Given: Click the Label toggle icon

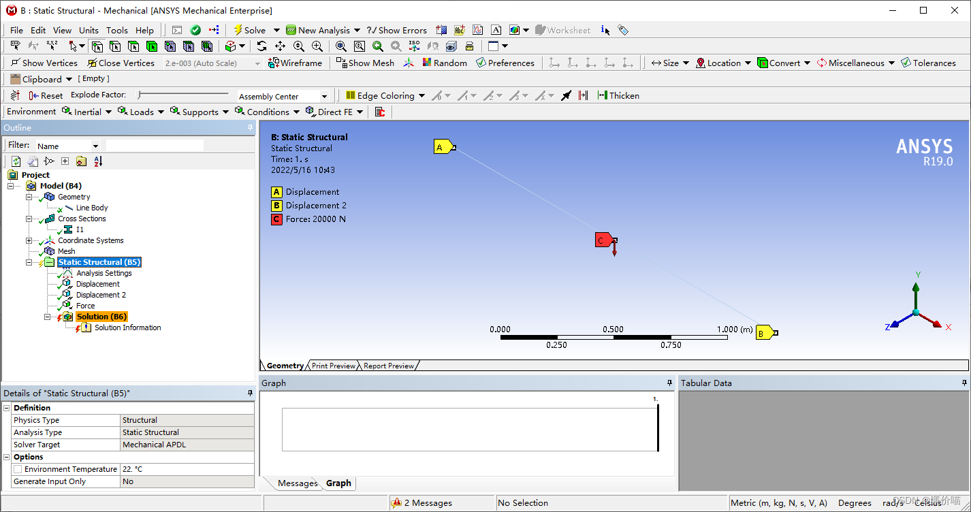Looking at the screenshot, I should pos(15,46).
